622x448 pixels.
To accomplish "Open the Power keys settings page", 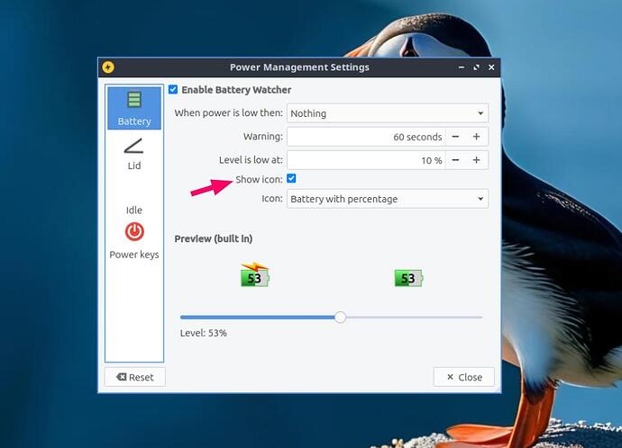I will coord(133,241).
